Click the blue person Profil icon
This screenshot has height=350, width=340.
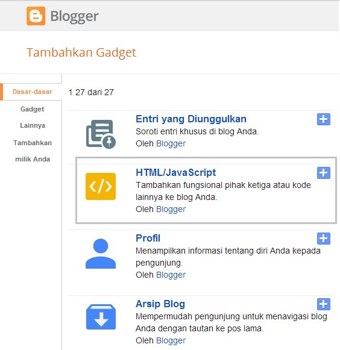(x=101, y=254)
